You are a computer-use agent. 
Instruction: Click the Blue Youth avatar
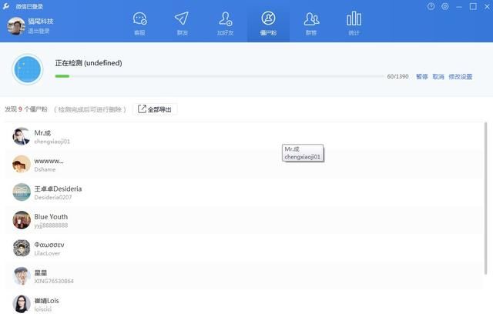tap(22, 220)
